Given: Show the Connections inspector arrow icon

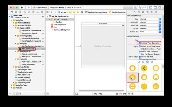Looking at the screenshot, I should pos(156,12).
